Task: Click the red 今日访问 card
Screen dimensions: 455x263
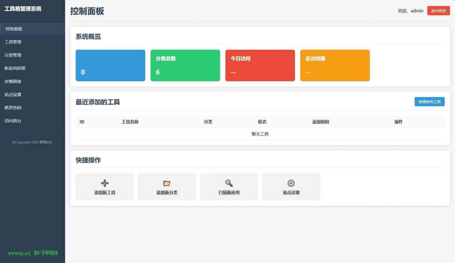Action: 260,66
